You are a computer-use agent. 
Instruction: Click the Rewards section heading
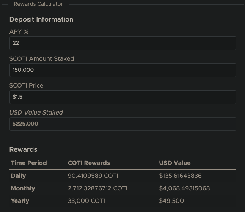(x=23, y=149)
